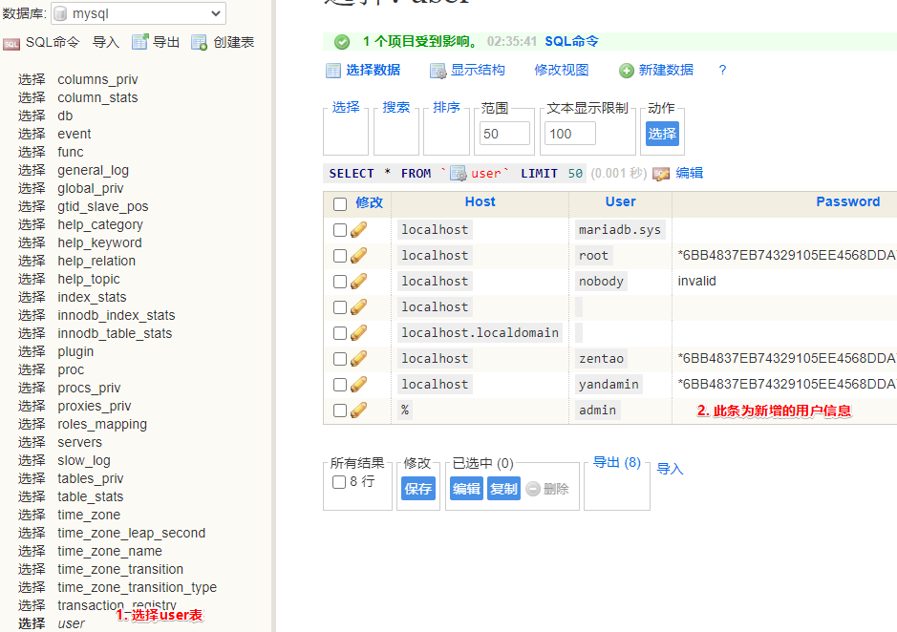
Task: Check the box for the zentao row
Action: [x=339, y=359]
